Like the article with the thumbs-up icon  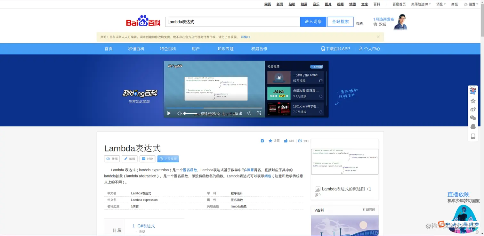click(286, 141)
